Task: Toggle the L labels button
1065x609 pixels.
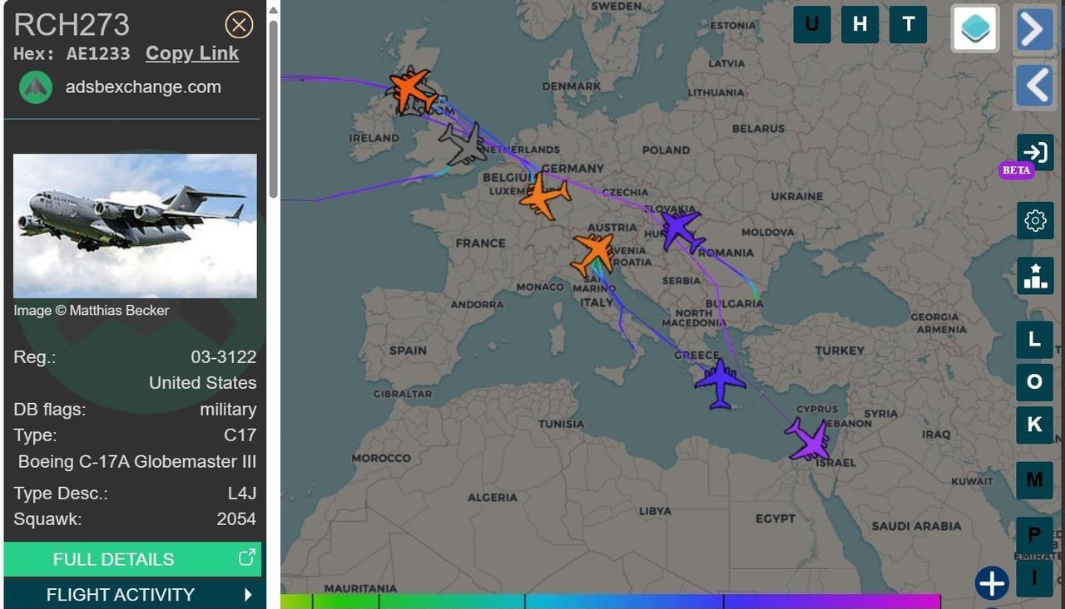Action: [1034, 339]
